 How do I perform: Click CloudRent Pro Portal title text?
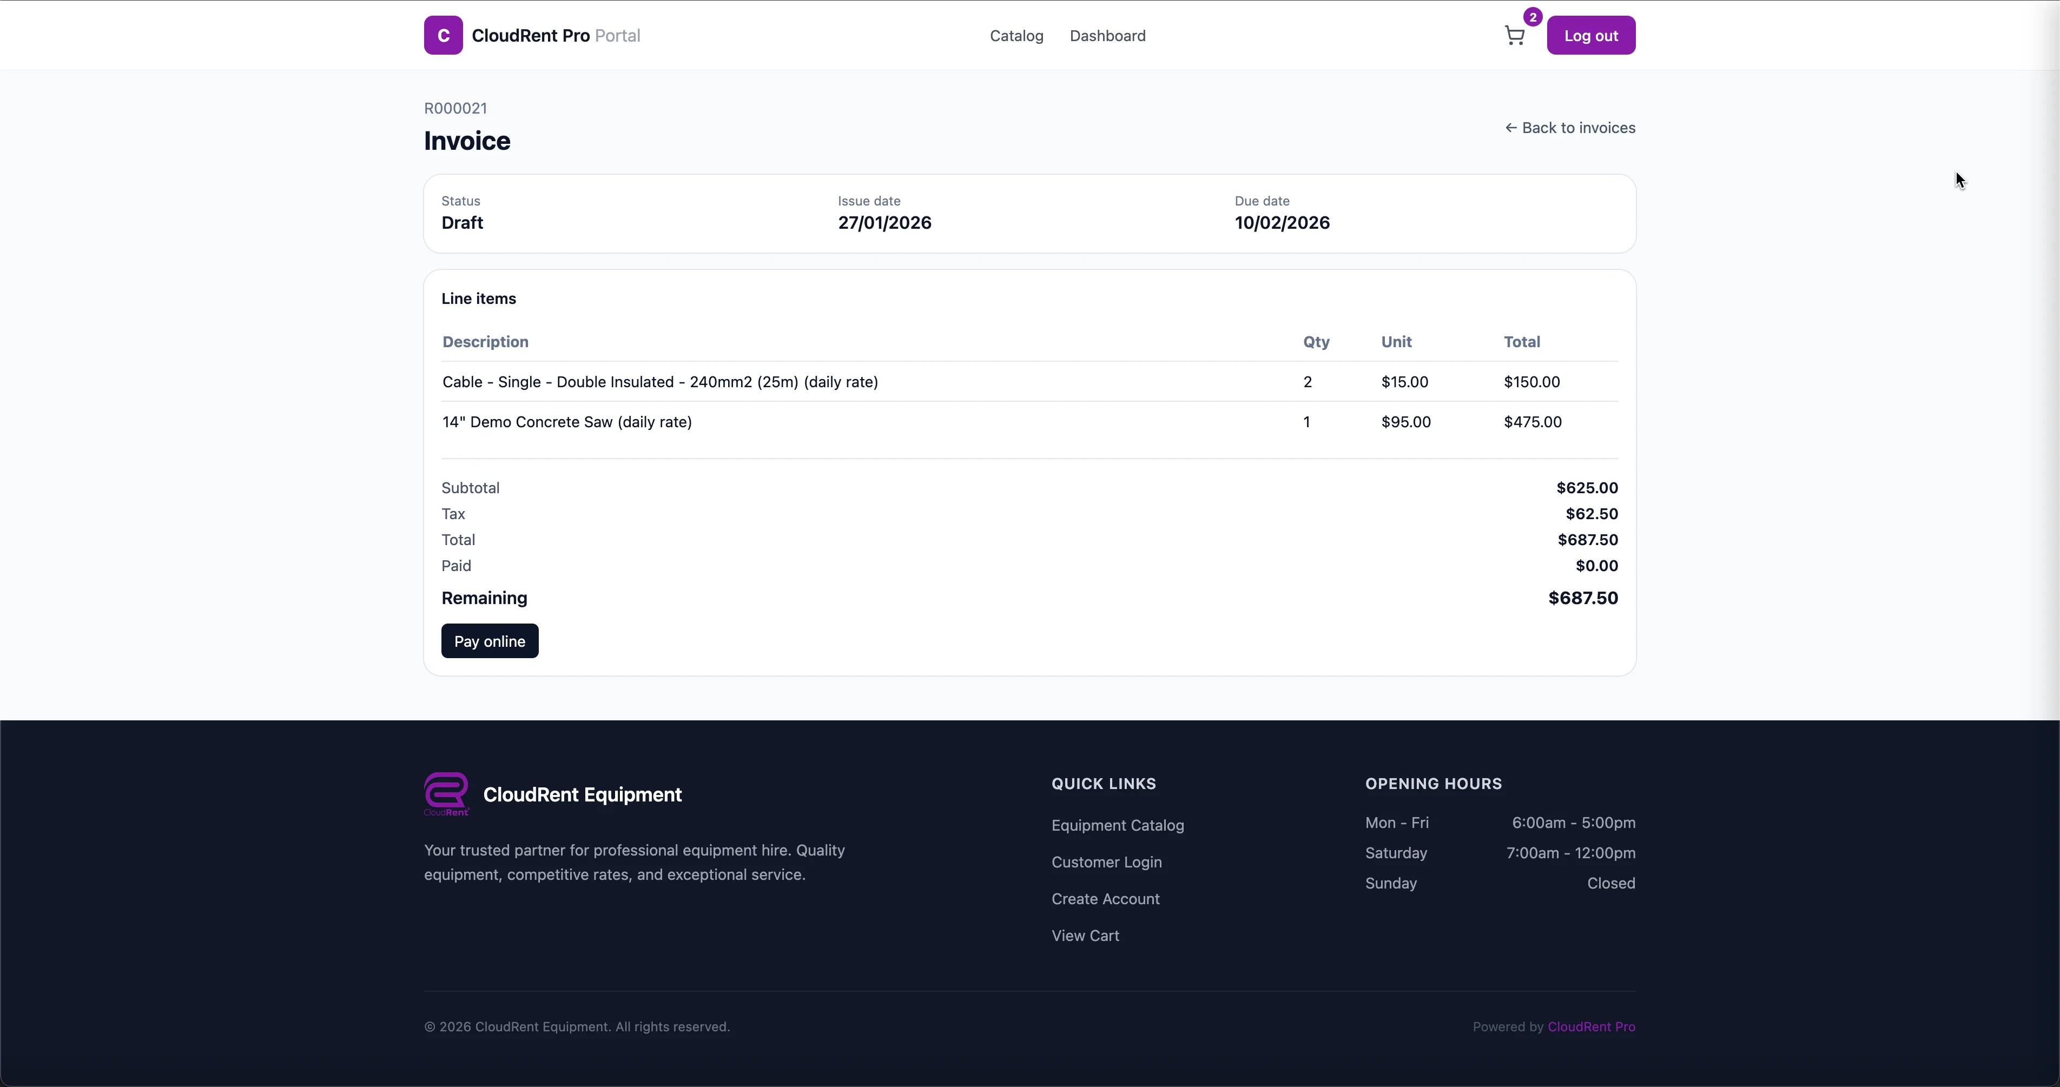click(x=555, y=36)
